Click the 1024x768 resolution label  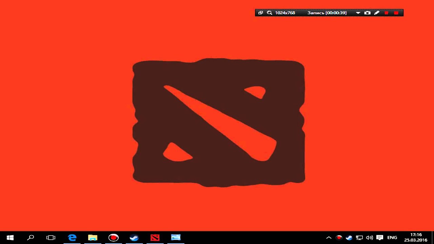click(x=285, y=13)
